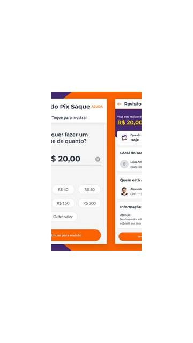
Task: Click the location pin icon under Local
Action: pos(124,164)
